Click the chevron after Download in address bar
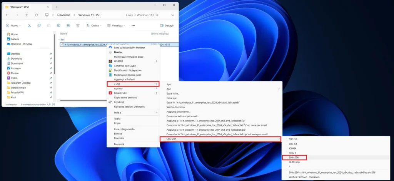 click(74, 15)
